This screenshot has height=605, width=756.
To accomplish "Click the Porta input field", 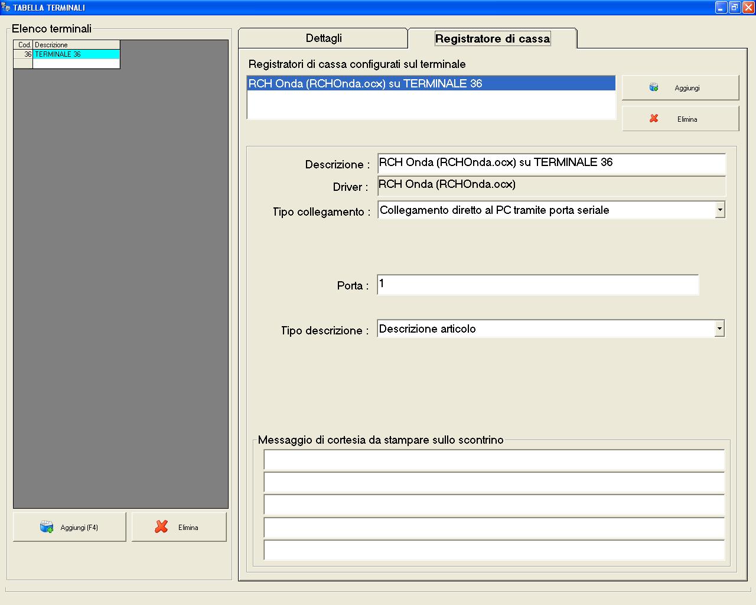I will (537, 284).
